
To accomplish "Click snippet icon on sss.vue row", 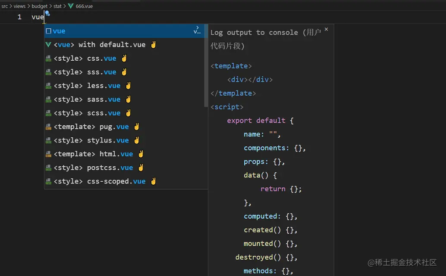I will [48, 72].
